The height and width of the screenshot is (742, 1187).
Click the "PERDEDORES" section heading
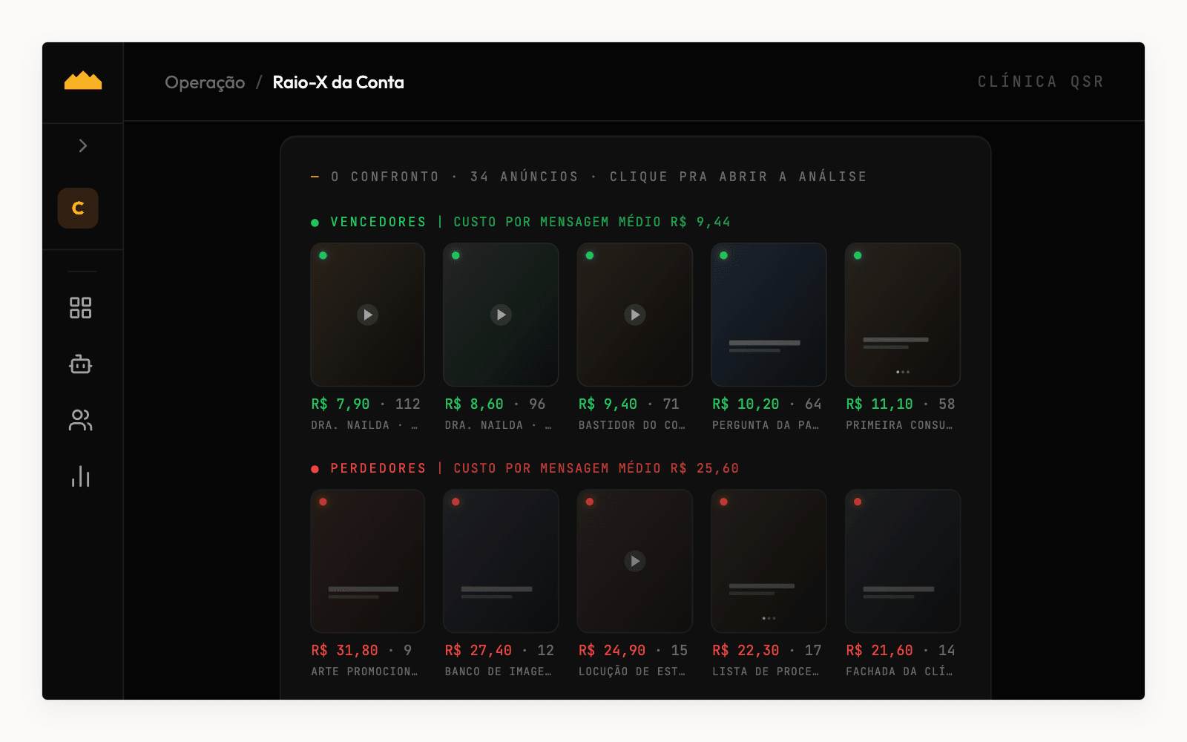378,468
